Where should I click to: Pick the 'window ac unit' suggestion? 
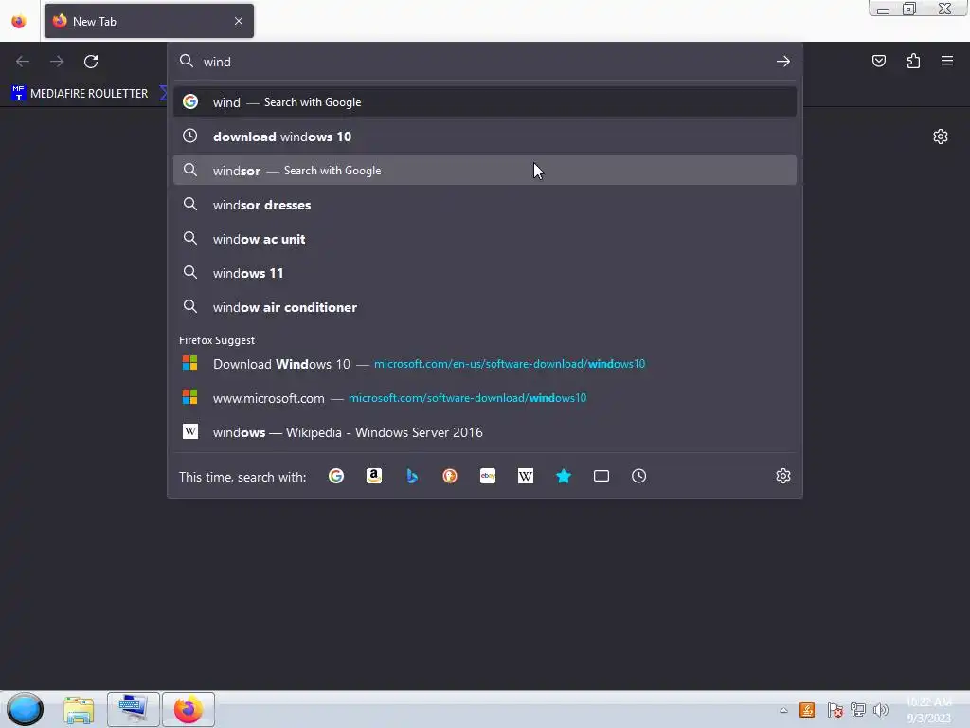(x=485, y=238)
